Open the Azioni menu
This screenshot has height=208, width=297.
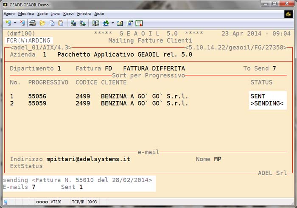9,14
